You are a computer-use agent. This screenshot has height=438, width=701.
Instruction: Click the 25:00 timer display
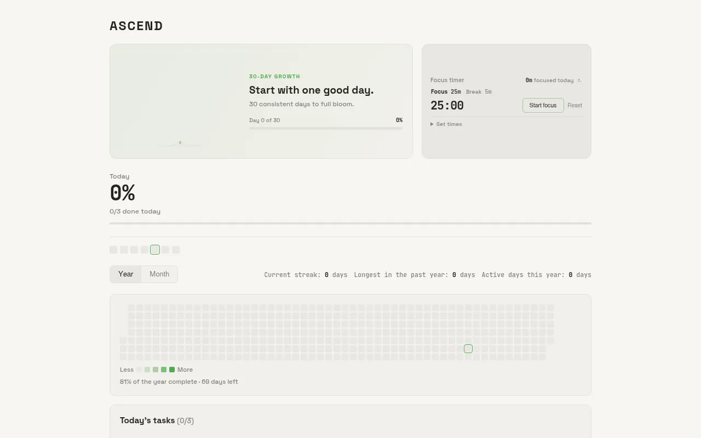pos(447,106)
